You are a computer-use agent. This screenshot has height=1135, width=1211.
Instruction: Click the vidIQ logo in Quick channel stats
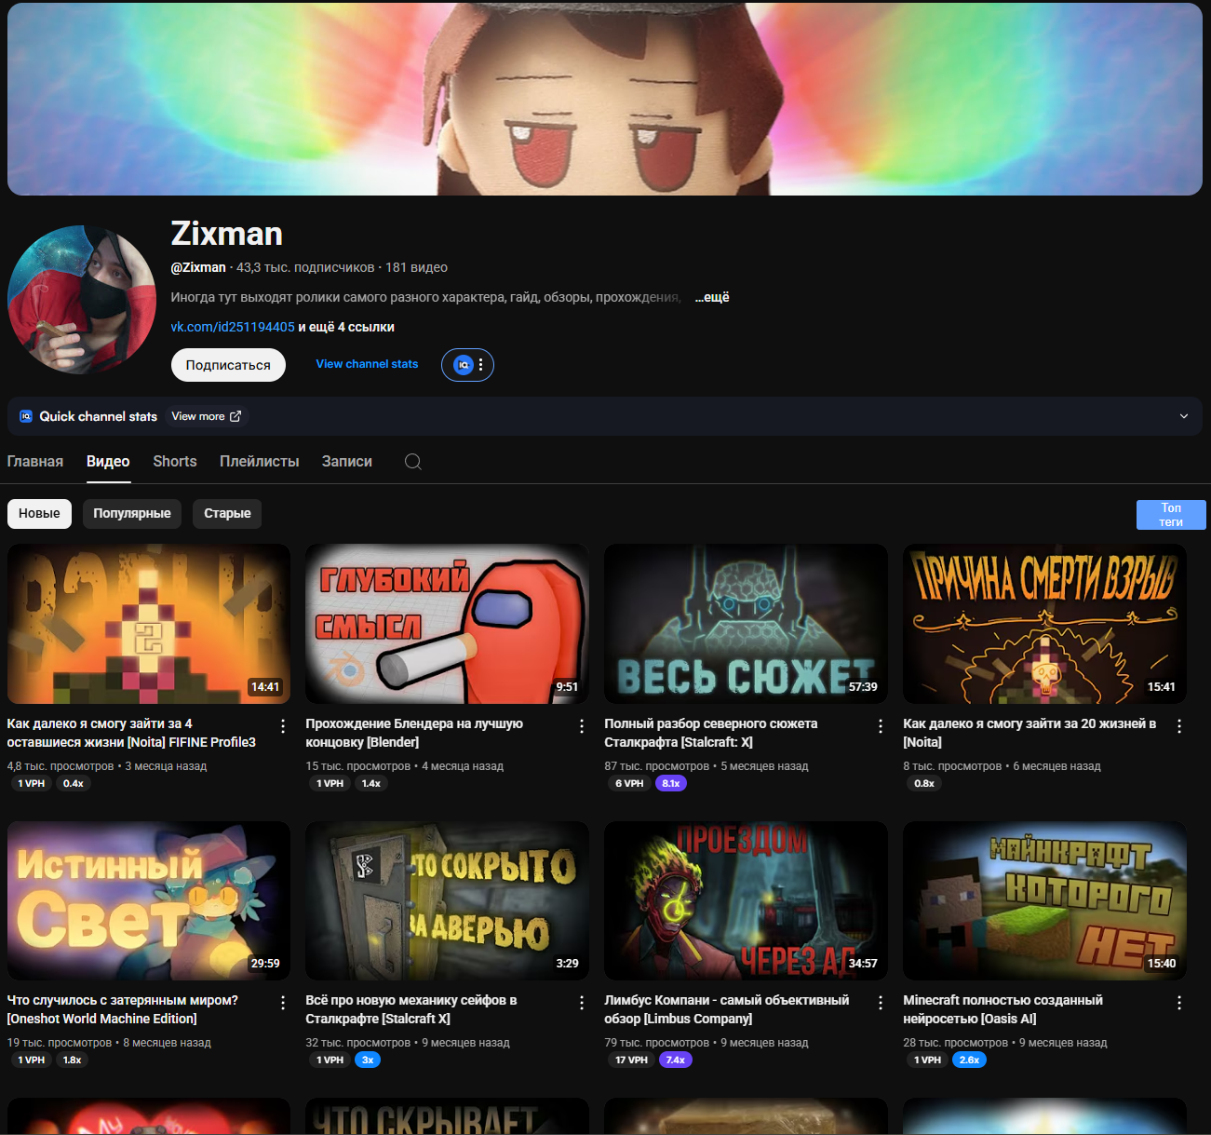(x=26, y=416)
